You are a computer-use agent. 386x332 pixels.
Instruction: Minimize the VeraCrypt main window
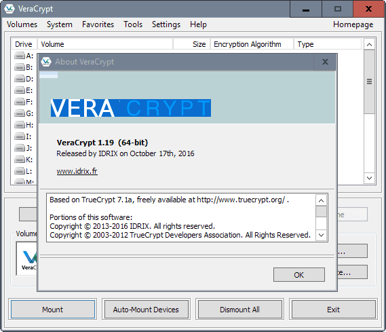[306, 9]
